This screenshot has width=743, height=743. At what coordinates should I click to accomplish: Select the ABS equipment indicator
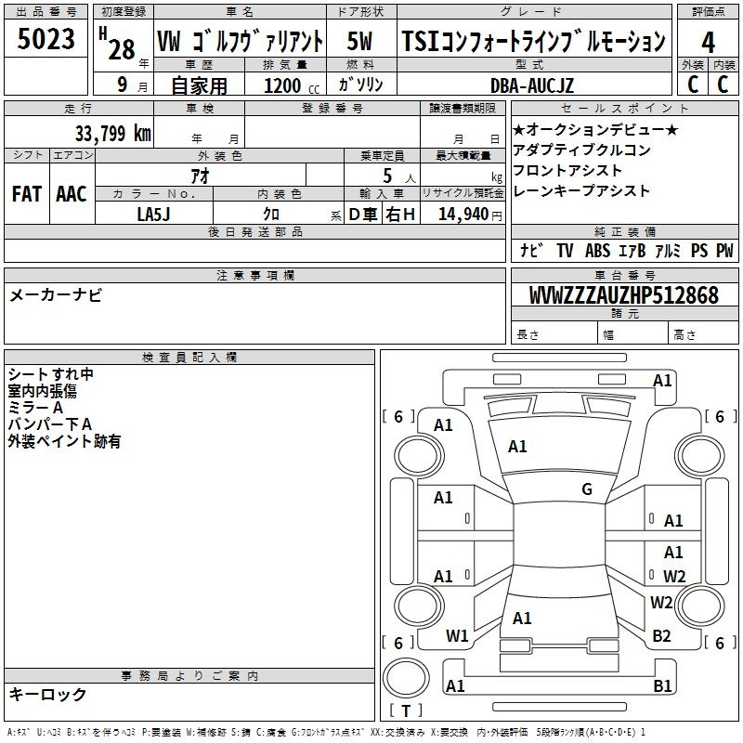pos(598,251)
